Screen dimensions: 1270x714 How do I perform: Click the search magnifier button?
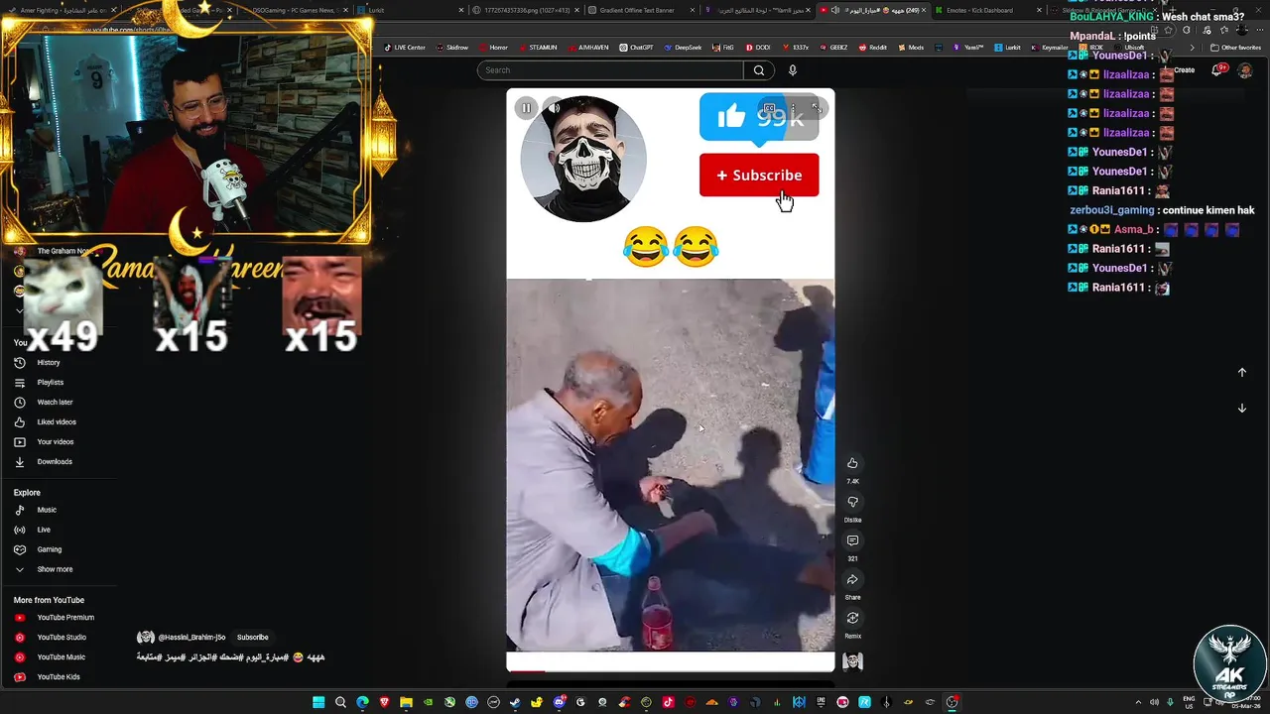click(x=759, y=70)
